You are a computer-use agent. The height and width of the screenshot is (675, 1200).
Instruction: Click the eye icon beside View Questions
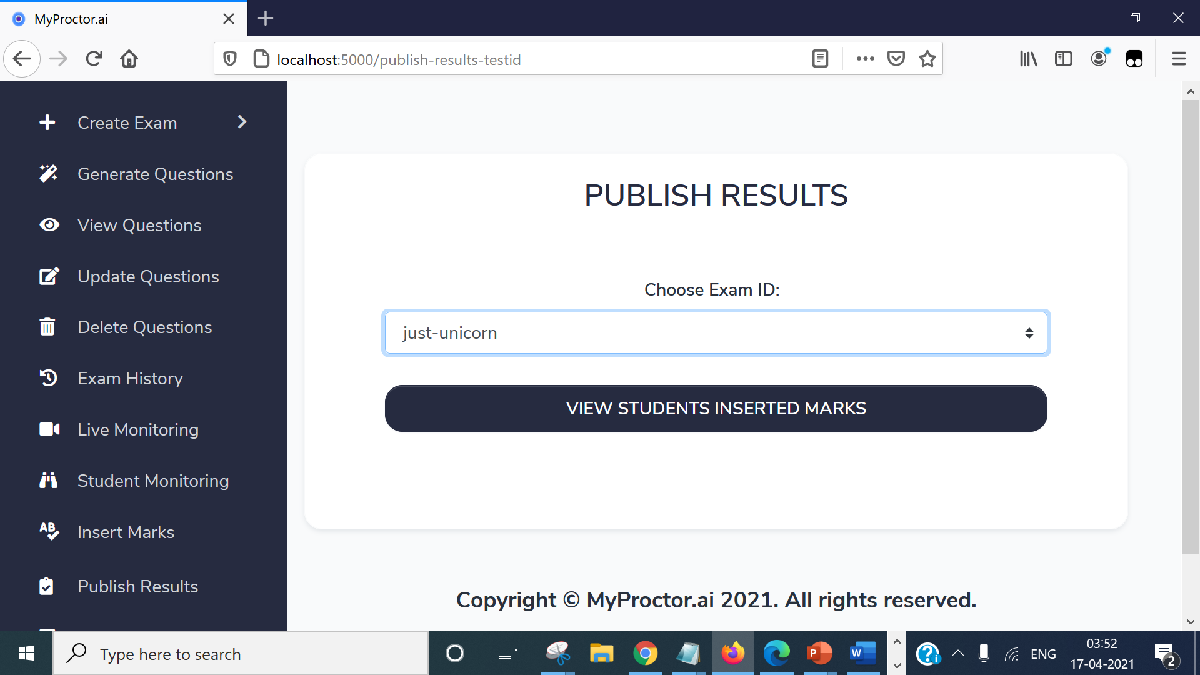(49, 225)
